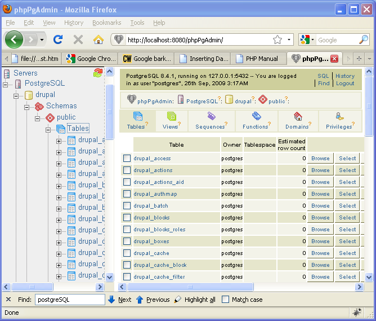This screenshot has width=376, height=321.
Task: Click the Find text input field
Action: click(70, 300)
